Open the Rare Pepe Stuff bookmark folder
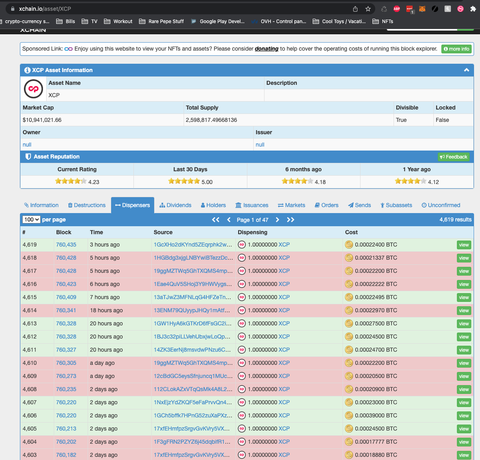The height and width of the screenshot is (460, 480). click(x=161, y=22)
